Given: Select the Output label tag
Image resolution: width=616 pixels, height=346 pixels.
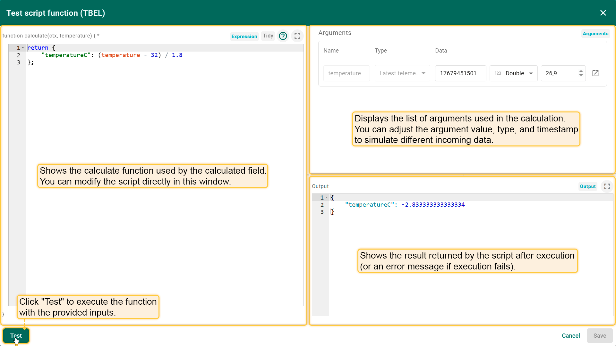Looking at the screenshot, I should (x=587, y=186).
